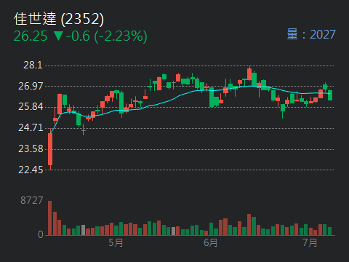Click the tall first red candlestick near 23.58
The width and height of the screenshot is (349, 262).
click(x=50, y=149)
